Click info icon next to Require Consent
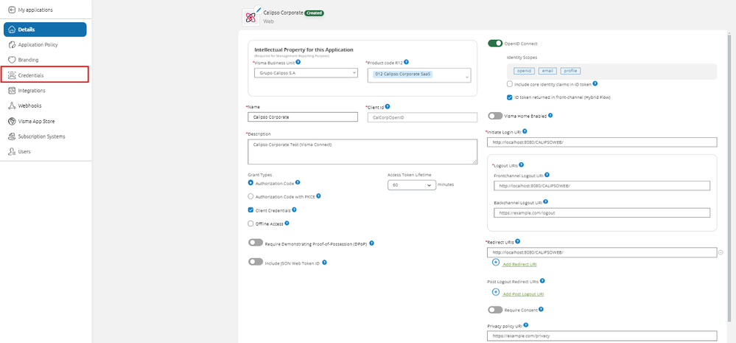This screenshot has width=736, height=343. point(541,309)
